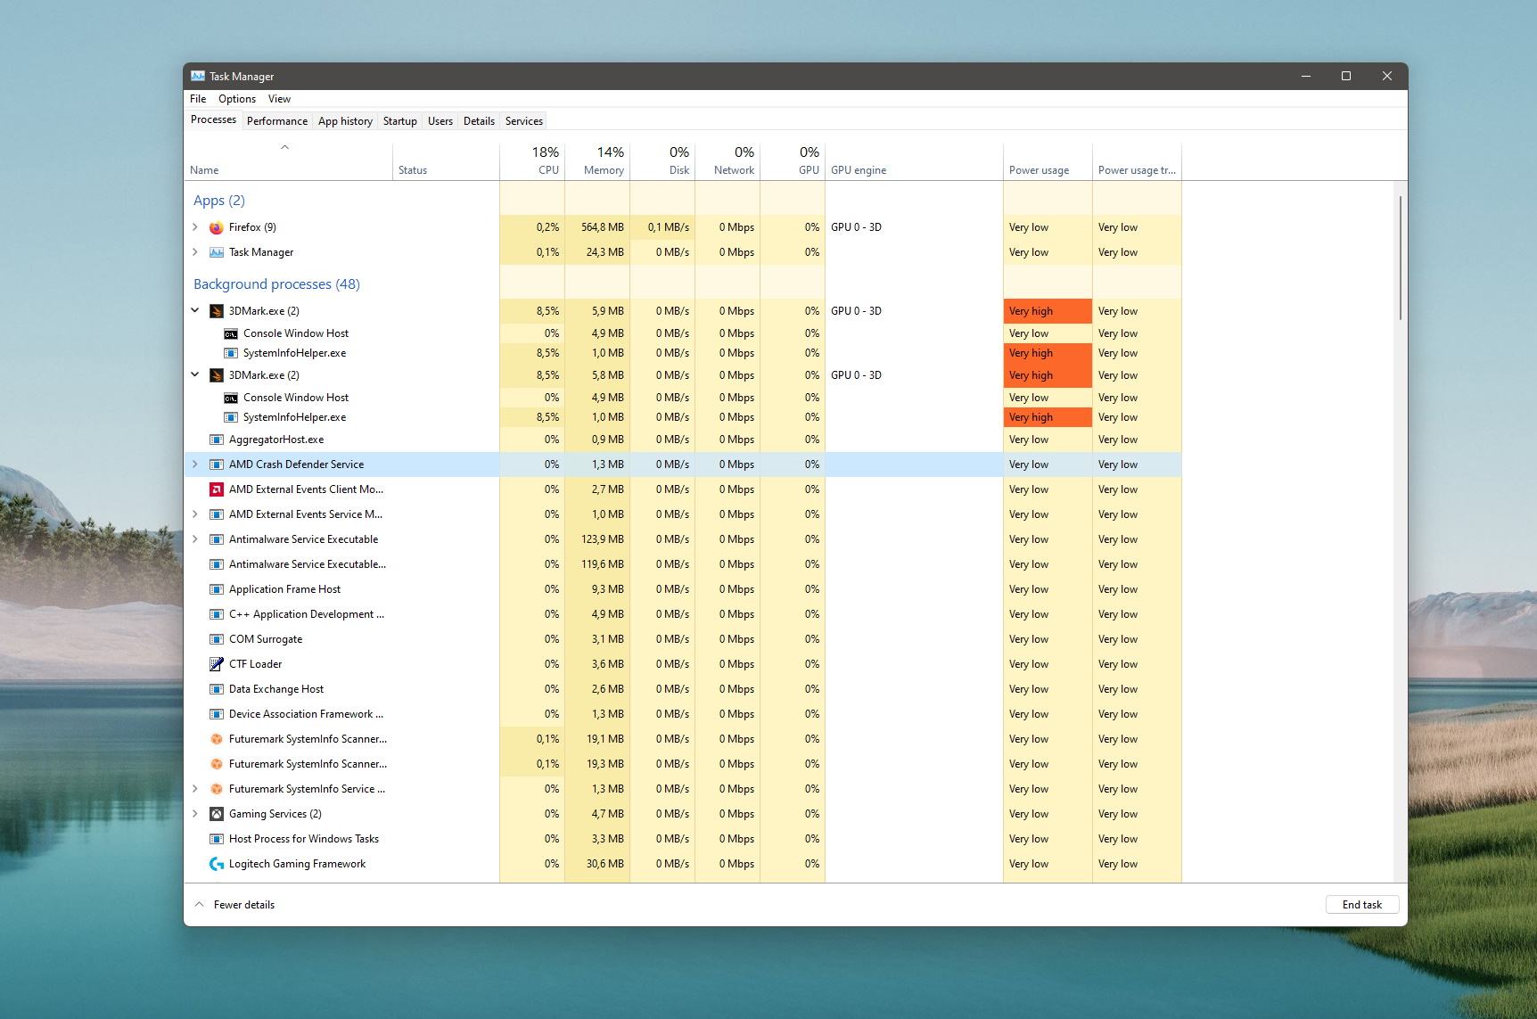This screenshot has width=1537, height=1019.
Task: Open the File menu
Action: pos(198,99)
